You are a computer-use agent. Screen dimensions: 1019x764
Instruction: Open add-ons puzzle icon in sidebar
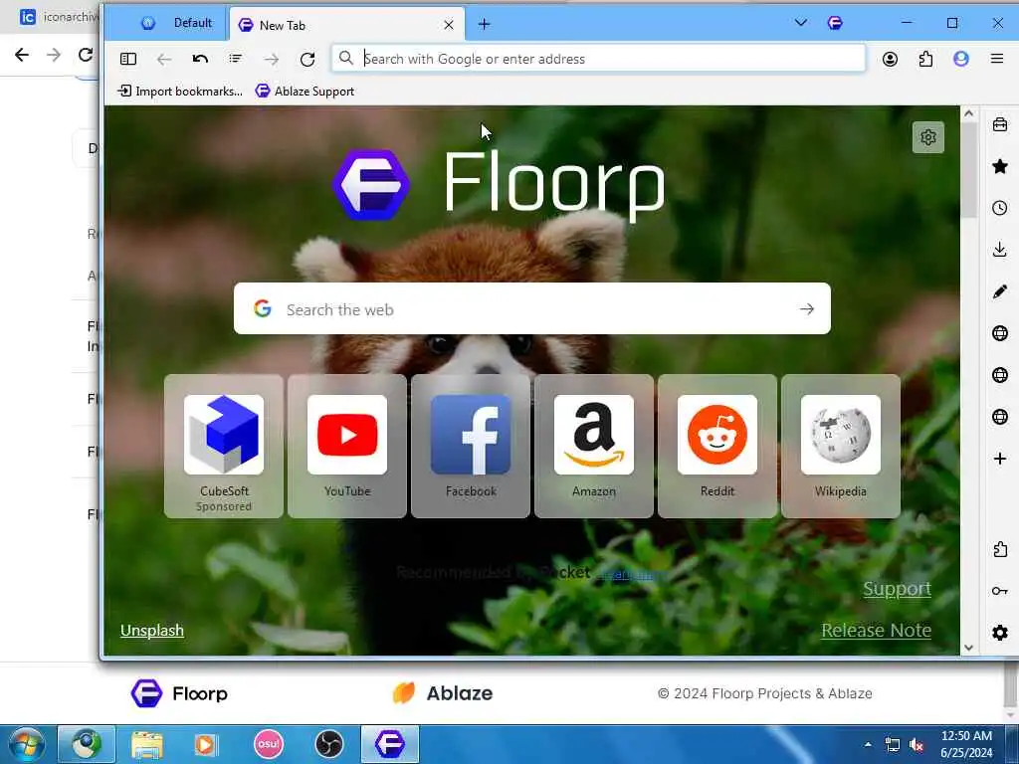(x=1000, y=549)
